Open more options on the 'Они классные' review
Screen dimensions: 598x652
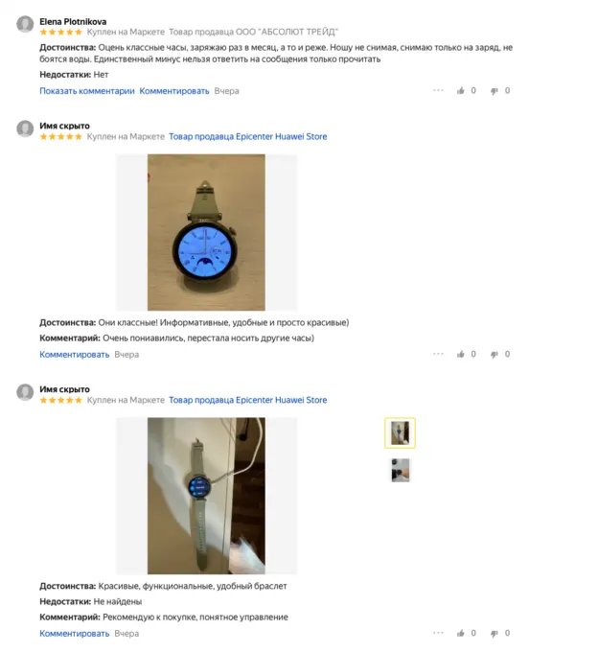438,354
